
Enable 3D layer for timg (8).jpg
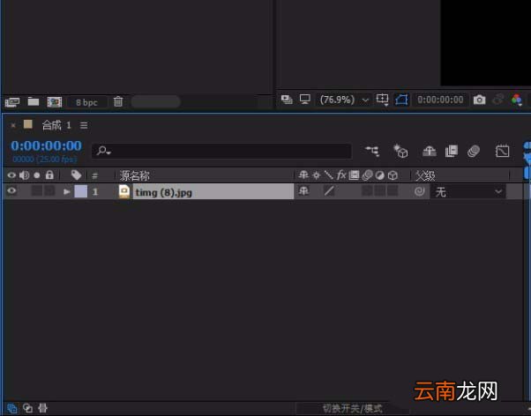click(393, 190)
